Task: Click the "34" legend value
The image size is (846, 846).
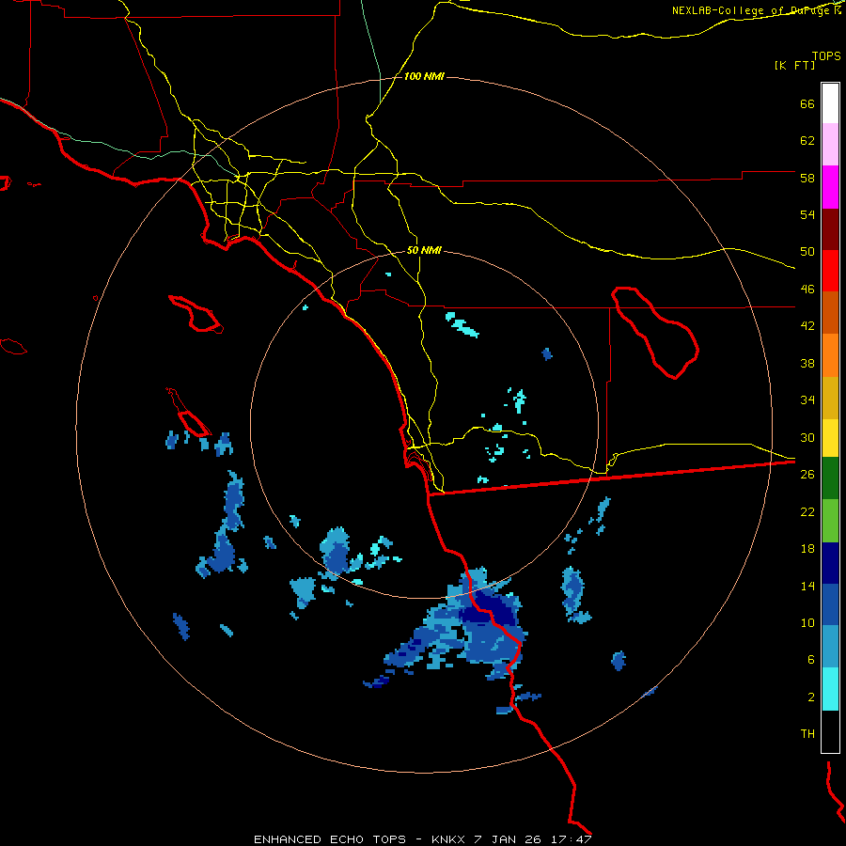Action: point(807,399)
